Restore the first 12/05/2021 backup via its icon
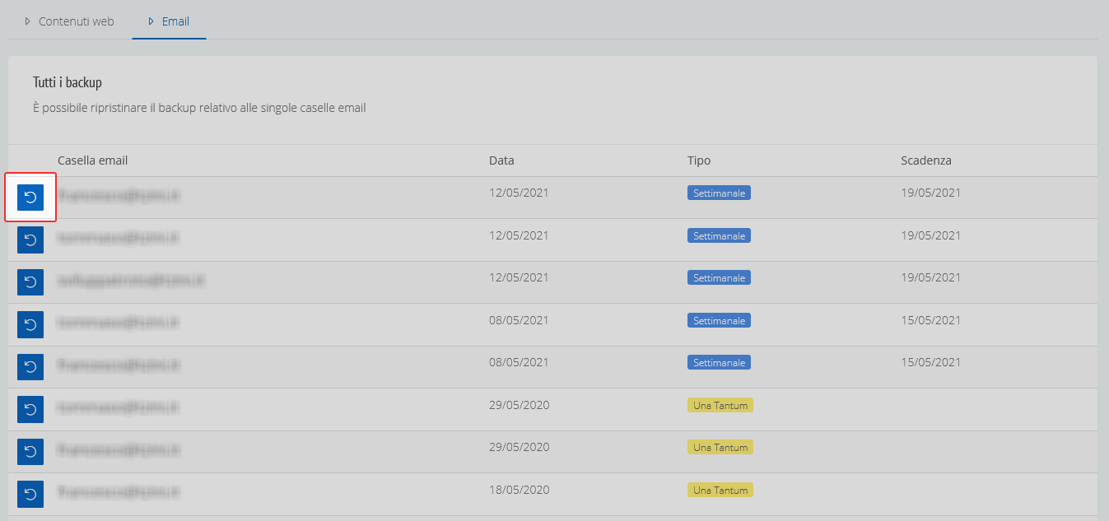This screenshot has height=521, width=1109. [x=30, y=198]
